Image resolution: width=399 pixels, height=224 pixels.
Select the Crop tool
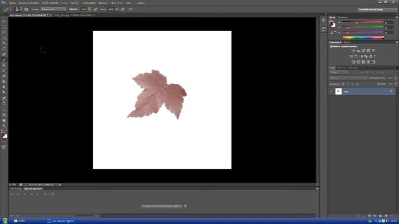pos(4,43)
